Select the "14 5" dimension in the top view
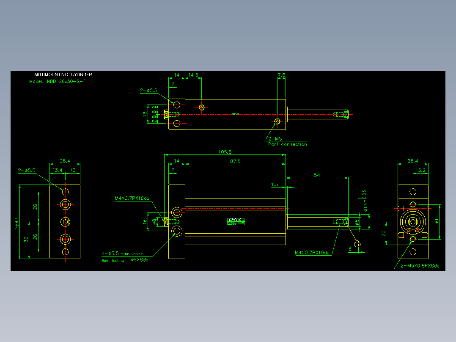Screen dimensions: 456x342 click(193, 75)
